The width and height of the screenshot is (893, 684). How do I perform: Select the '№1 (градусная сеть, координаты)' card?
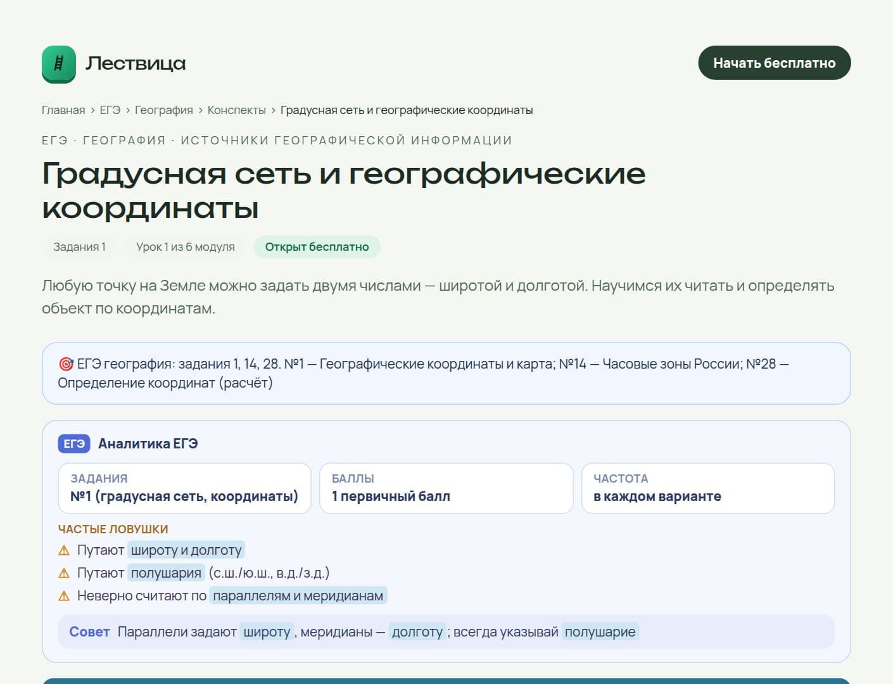point(184,488)
